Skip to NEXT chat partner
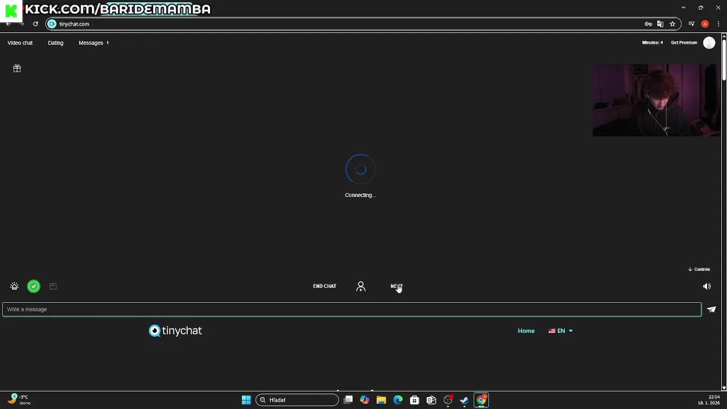727x409 pixels. click(396, 286)
